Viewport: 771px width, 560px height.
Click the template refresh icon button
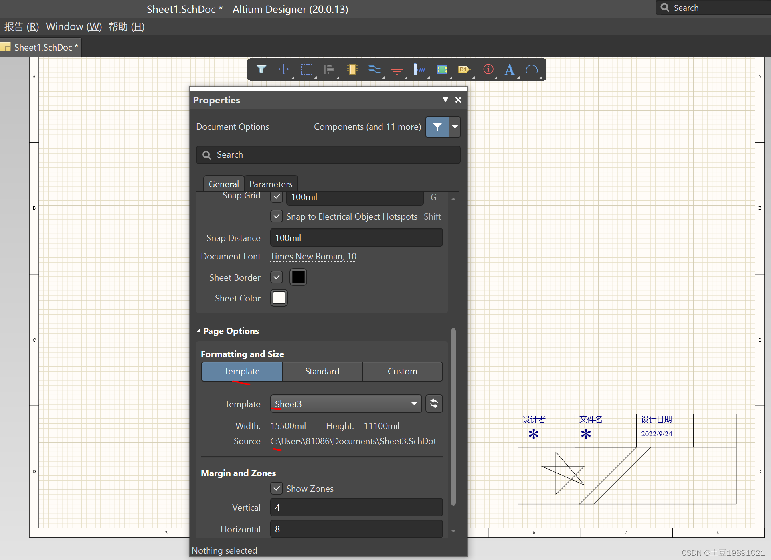click(x=434, y=404)
